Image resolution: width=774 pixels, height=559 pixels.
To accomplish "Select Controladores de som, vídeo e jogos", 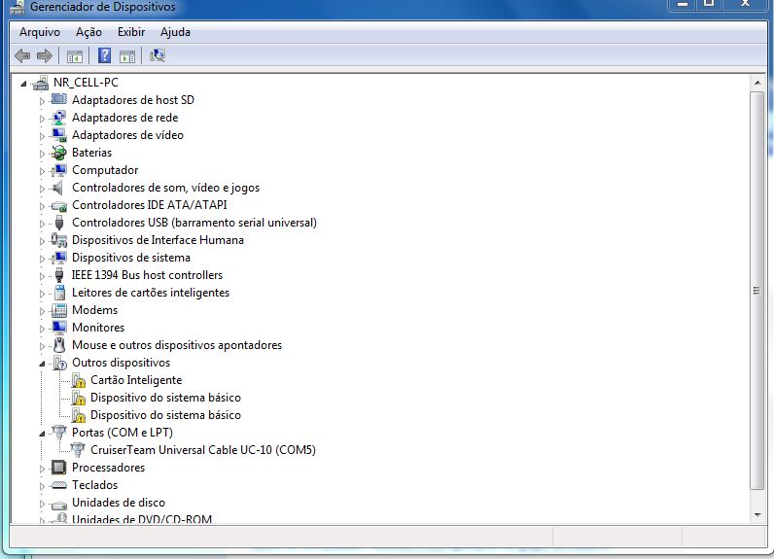I will point(166,188).
